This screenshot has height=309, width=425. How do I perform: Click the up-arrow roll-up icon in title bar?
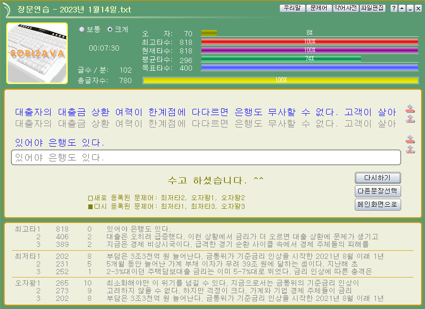point(402,8)
